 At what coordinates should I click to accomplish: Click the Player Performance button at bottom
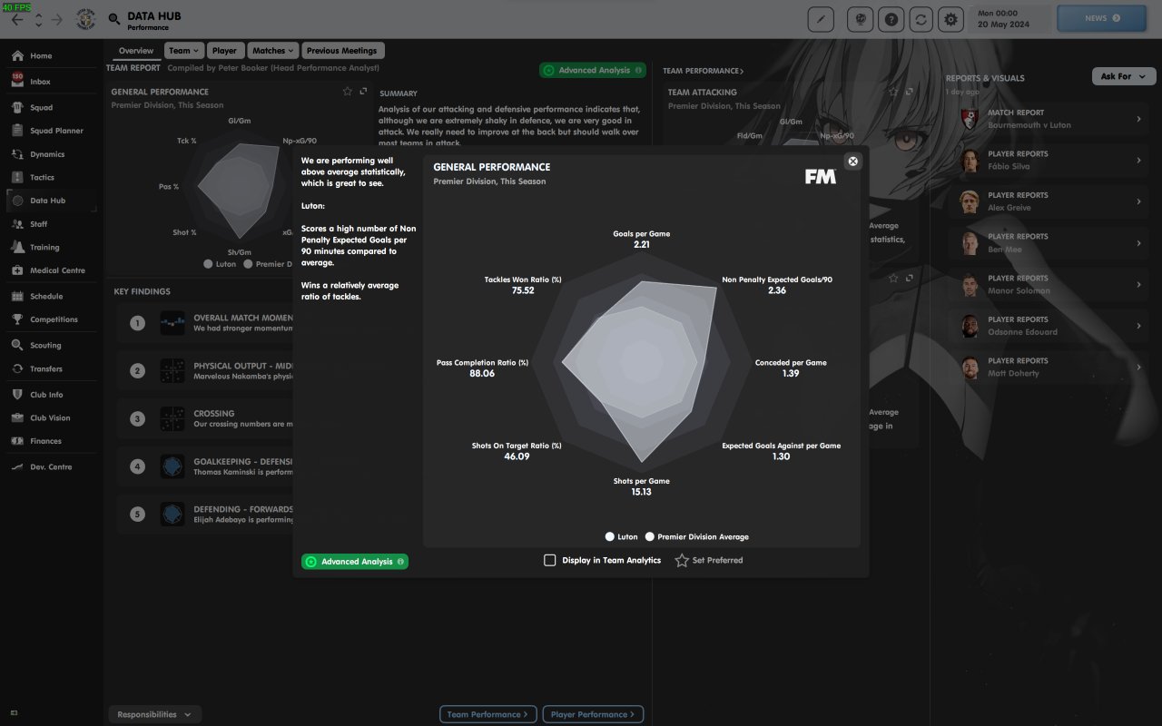coord(594,714)
